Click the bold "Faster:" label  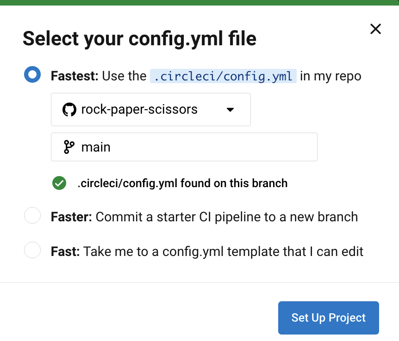point(72,217)
